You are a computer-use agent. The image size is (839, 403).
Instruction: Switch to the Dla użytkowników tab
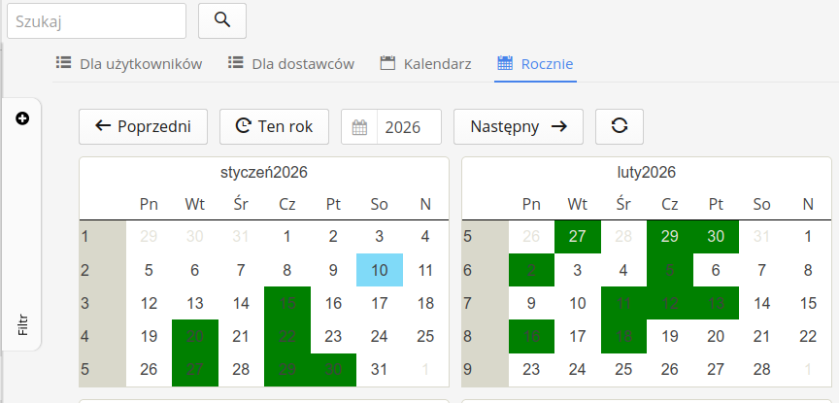129,64
